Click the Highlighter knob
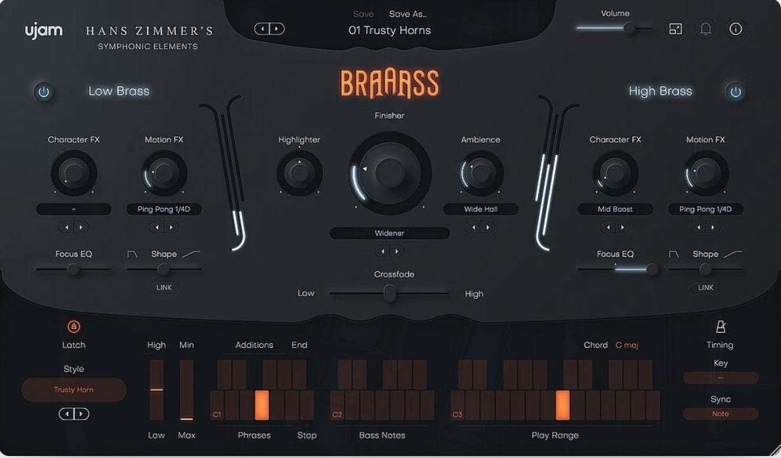 tap(299, 173)
